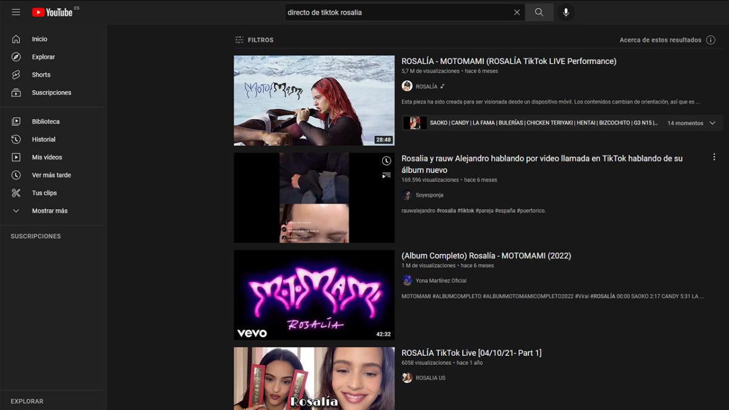Open Explorar in sidebar

[x=43, y=57]
